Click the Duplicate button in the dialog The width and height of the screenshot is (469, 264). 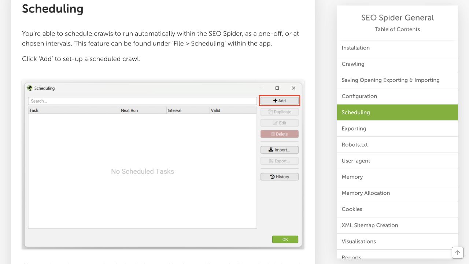[x=280, y=112]
